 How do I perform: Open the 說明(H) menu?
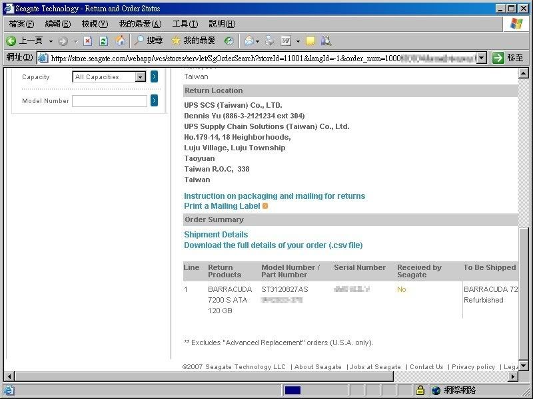point(222,24)
